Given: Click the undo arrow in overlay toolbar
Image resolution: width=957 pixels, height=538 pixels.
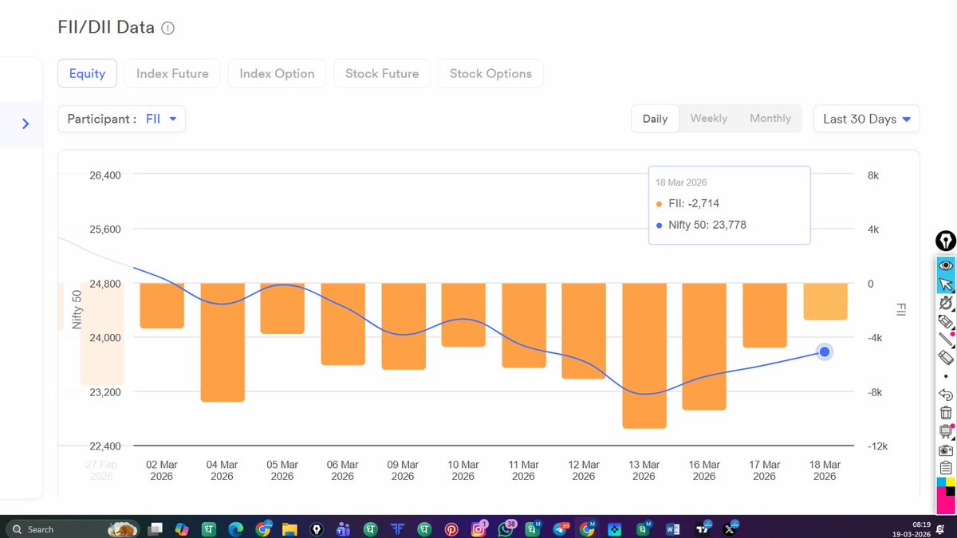Looking at the screenshot, I should tap(945, 394).
